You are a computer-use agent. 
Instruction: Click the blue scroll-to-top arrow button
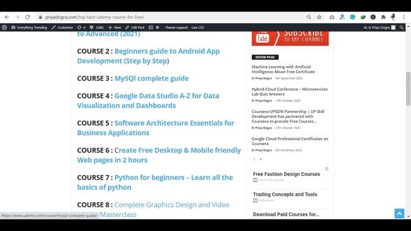pos(399,214)
